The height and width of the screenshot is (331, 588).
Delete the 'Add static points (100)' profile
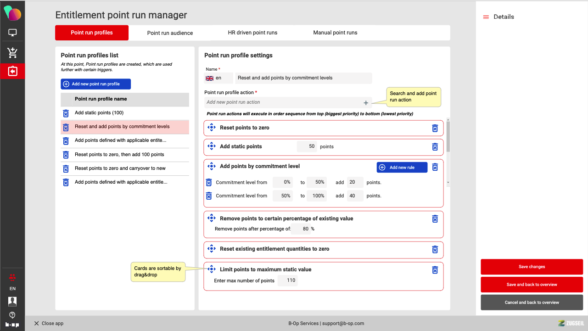[66, 113]
